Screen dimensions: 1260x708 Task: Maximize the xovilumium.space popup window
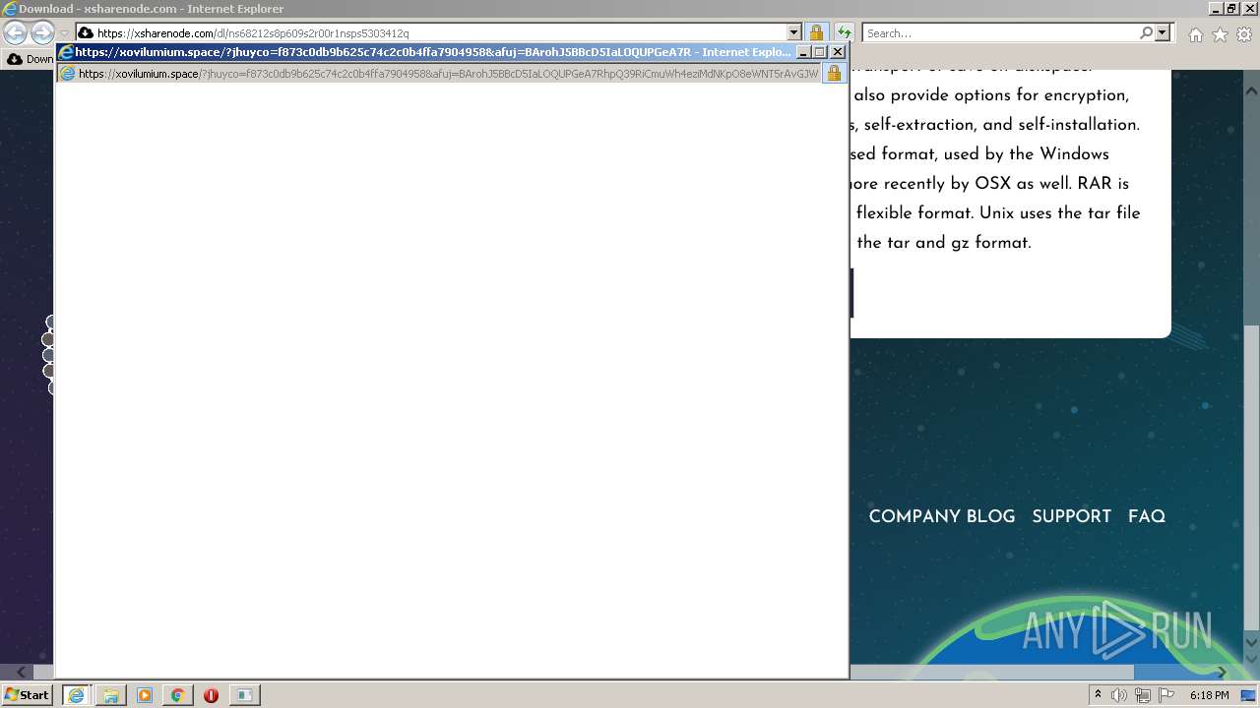tap(820, 52)
